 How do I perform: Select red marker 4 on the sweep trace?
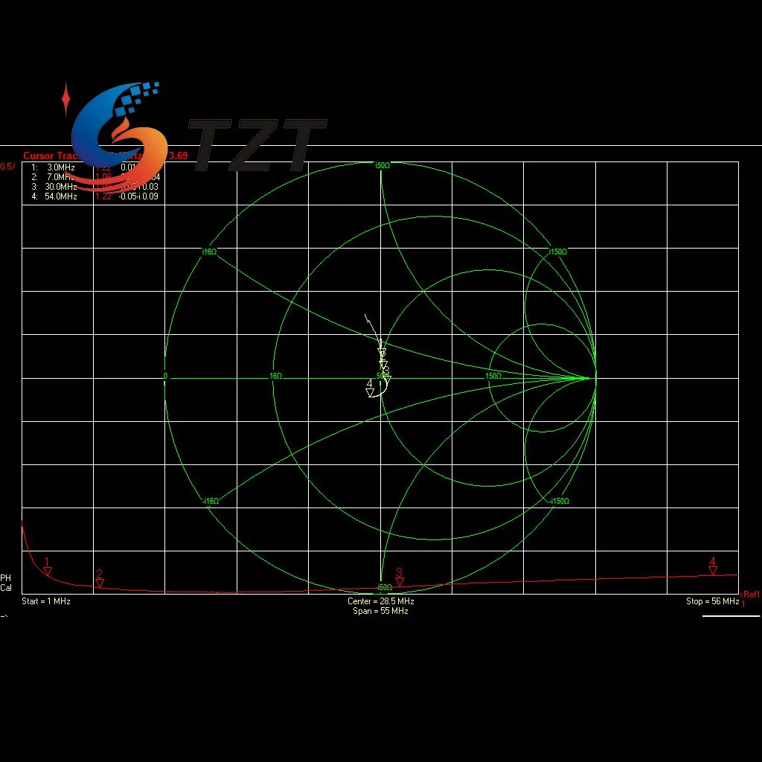pos(713,566)
